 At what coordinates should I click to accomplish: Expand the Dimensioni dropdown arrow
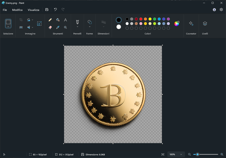104,27
